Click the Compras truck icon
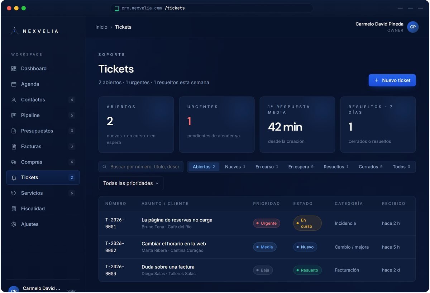Image resolution: width=430 pixels, height=293 pixels. (x=14, y=162)
